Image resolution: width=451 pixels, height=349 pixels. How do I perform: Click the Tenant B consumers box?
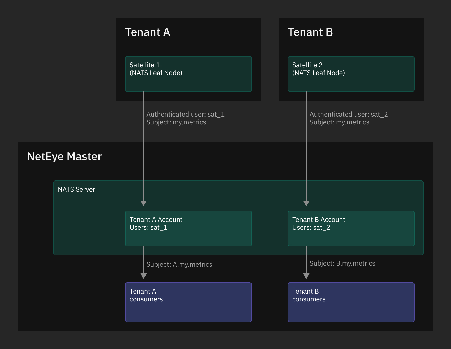click(351, 302)
